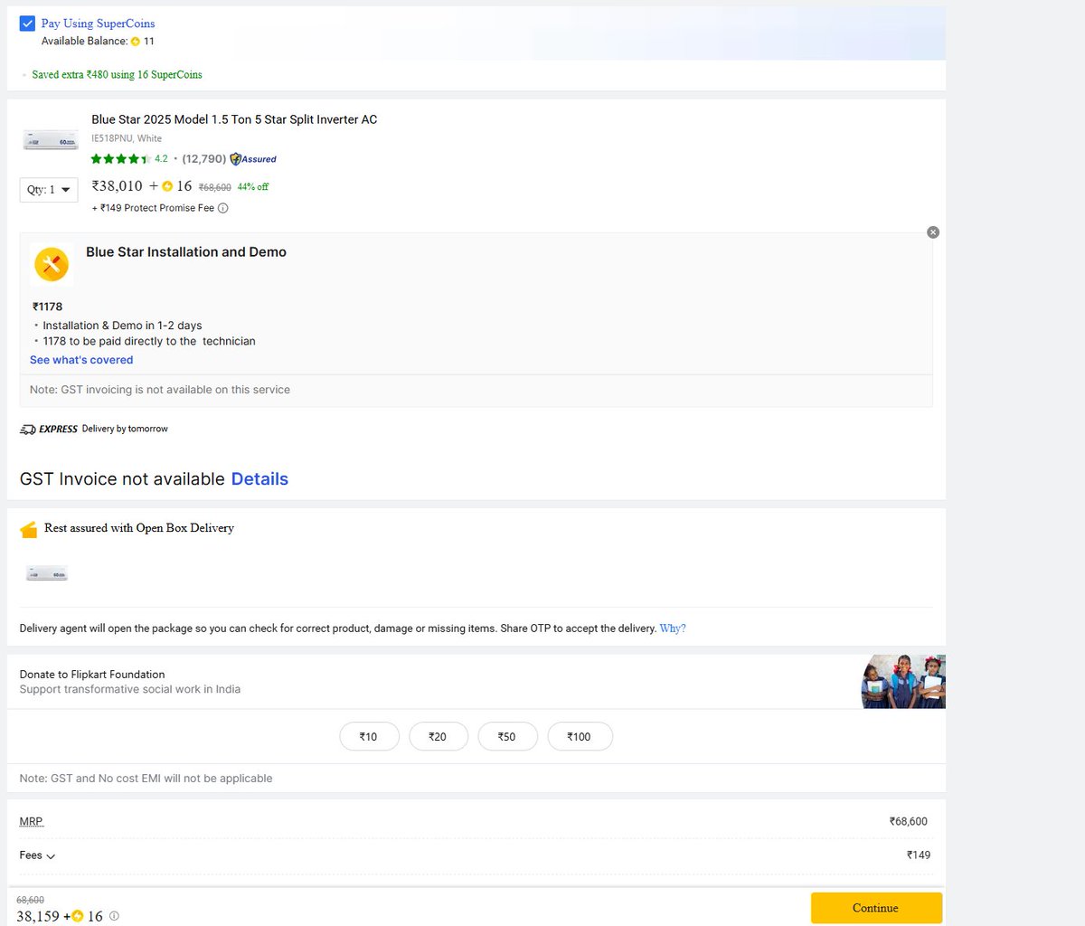Image resolution: width=1085 pixels, height=926 pixels.
Task: Open Blue Star 2025 Model AC title
Action: pos(234,119)
